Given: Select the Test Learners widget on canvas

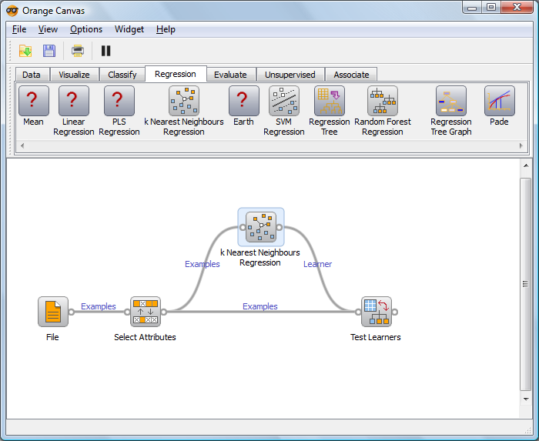Looking at the screenshot, I should [x=377, y=312].
